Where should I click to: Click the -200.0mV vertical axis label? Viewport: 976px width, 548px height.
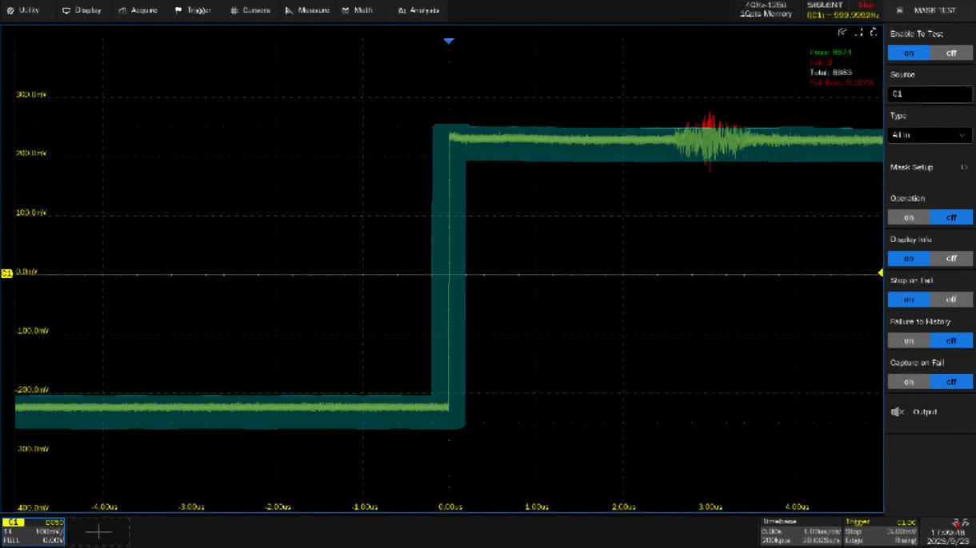point(31,390)
